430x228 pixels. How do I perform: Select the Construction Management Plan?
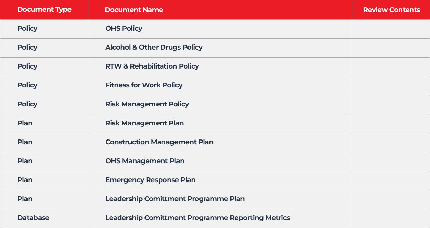pos(159,142)
